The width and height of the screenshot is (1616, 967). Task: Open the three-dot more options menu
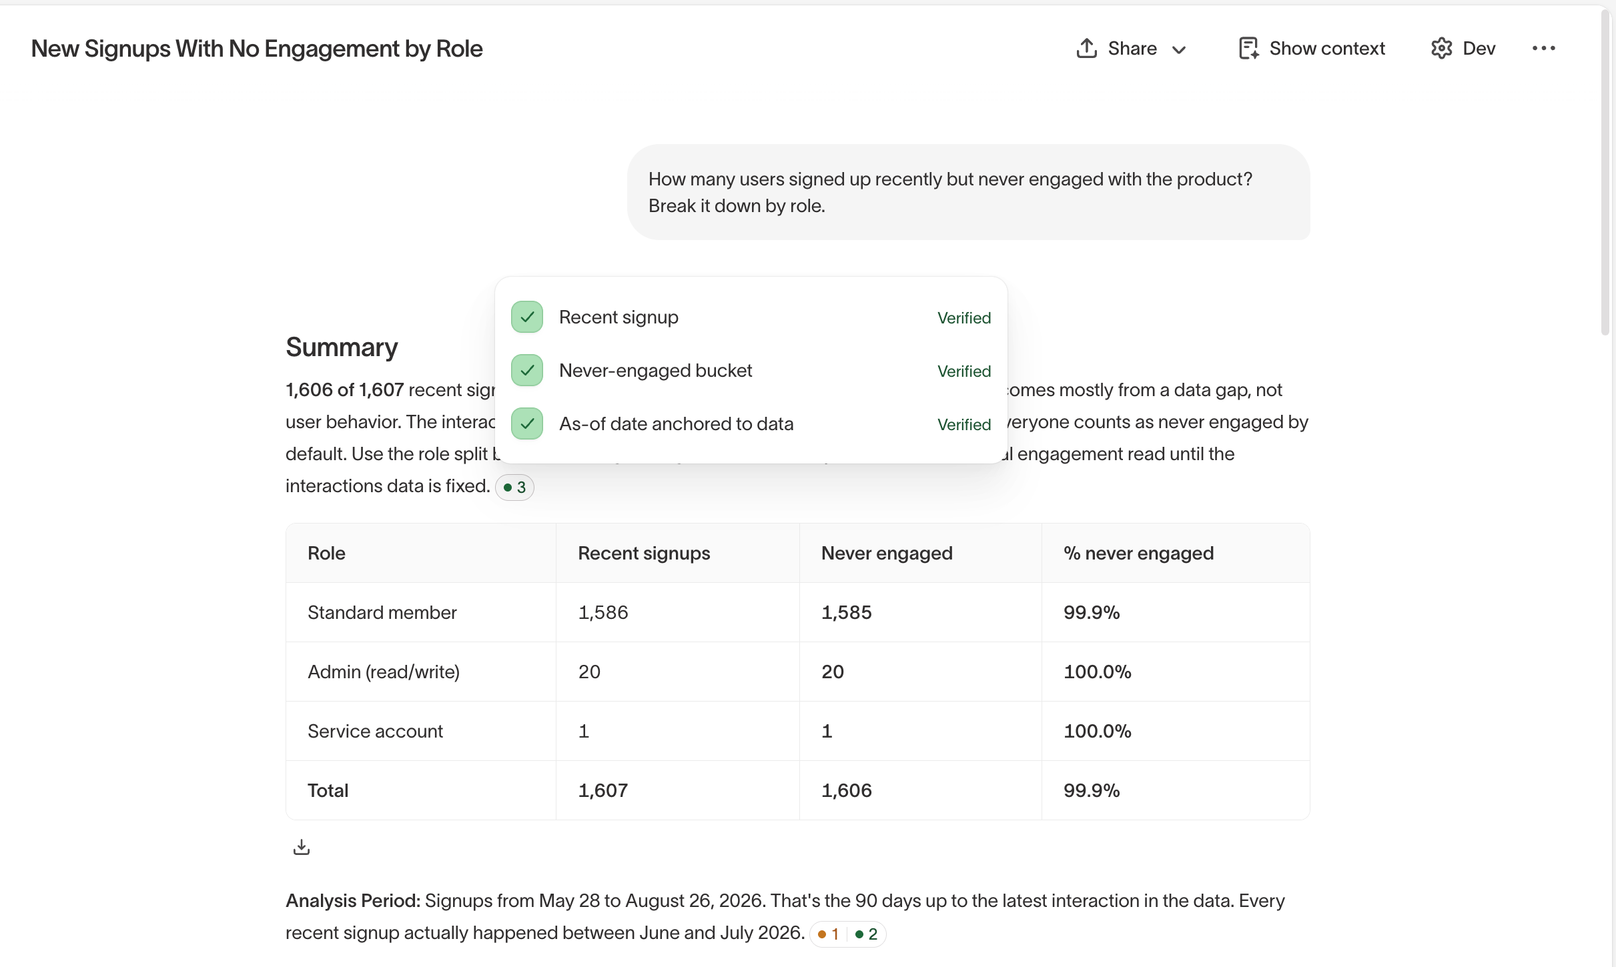click(1543, 48)
